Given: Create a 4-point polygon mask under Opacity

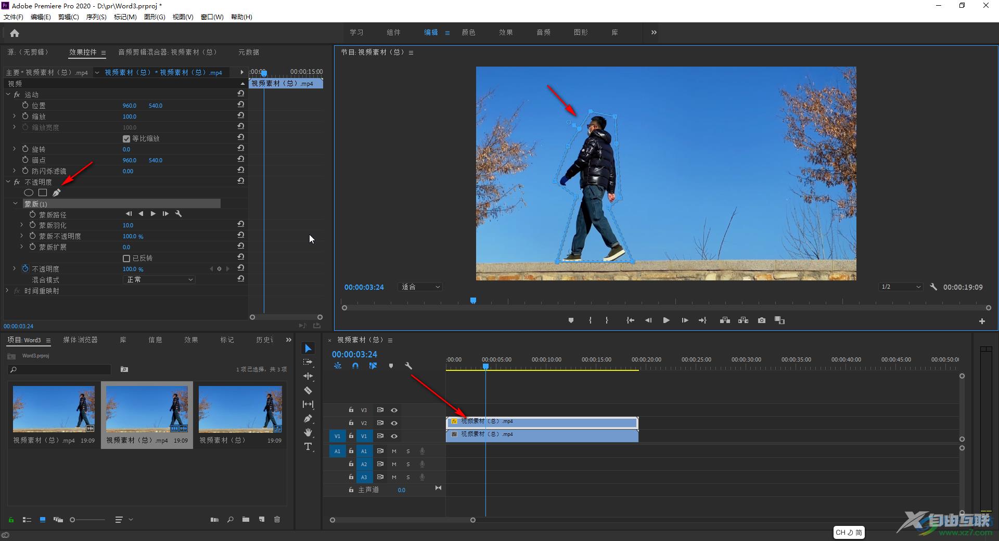Looking at the screenshot, I should coord(43,192).
